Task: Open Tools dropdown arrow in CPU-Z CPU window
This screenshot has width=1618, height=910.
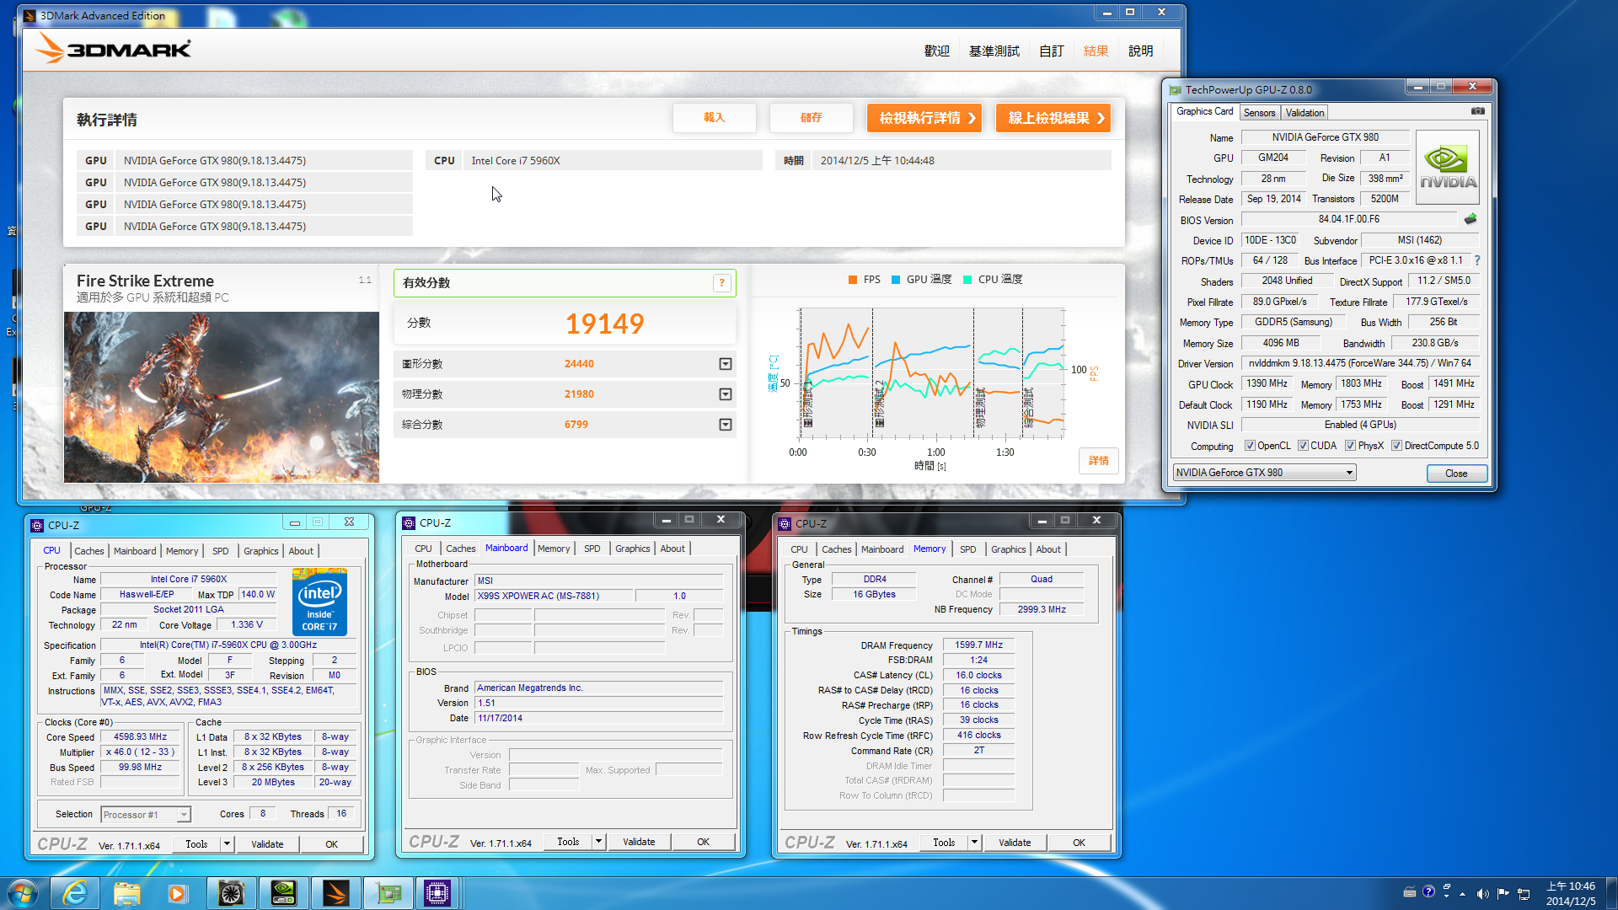Action: pos(227,843)
